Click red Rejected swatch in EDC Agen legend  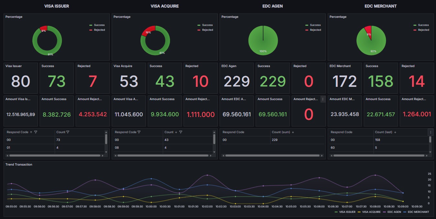307,30
